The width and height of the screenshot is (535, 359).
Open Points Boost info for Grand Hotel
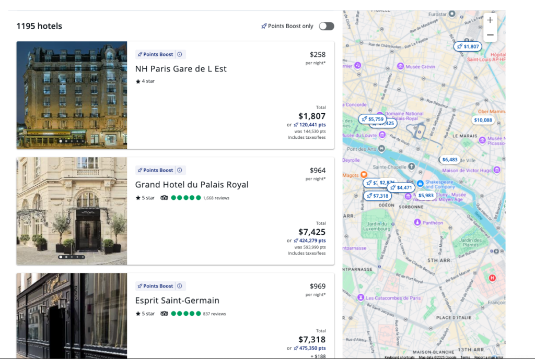tap(180, 170)
